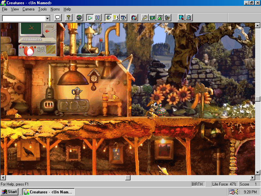This screenshot has width=261, height=196.
Task: Open the gender symbols Breeder's Kit icon
Action: [x=167, y=18]
